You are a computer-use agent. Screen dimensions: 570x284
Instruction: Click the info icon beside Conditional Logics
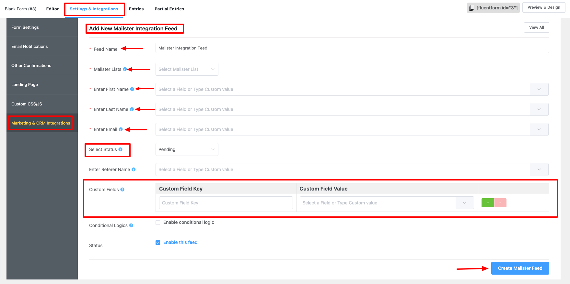131,225
